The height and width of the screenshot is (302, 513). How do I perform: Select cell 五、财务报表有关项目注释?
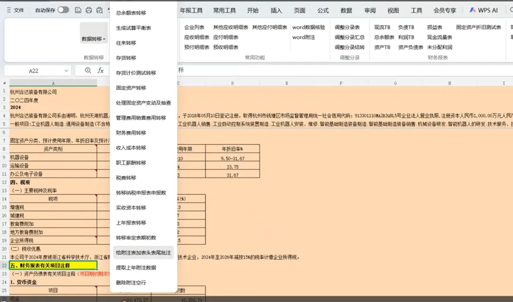coord(53,265)
